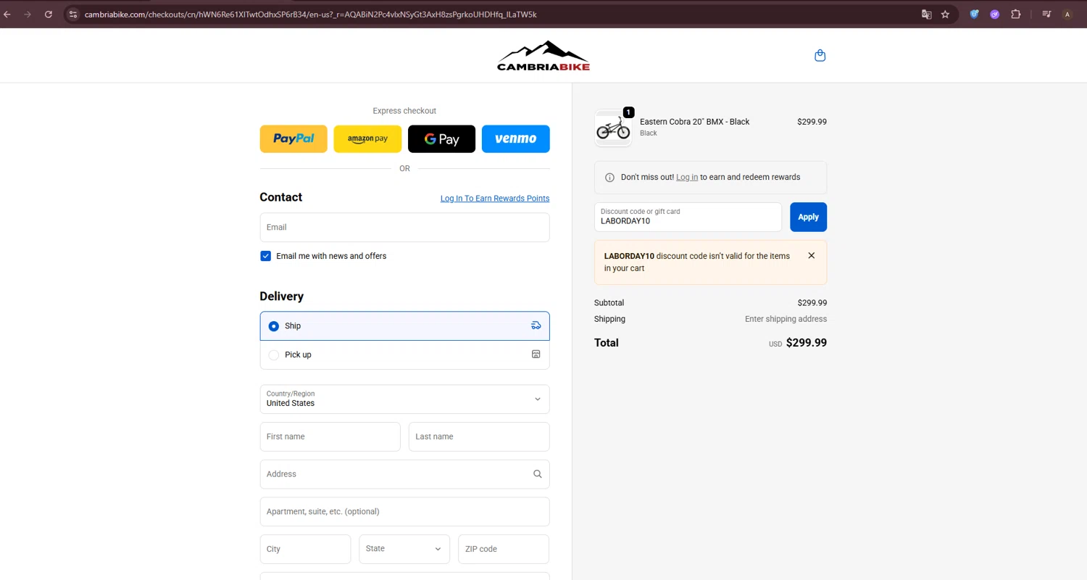Click the Eastern Cobra BMX product thumbnail
The width and height of the screenshot is (1087, 580).
point(613,128)
